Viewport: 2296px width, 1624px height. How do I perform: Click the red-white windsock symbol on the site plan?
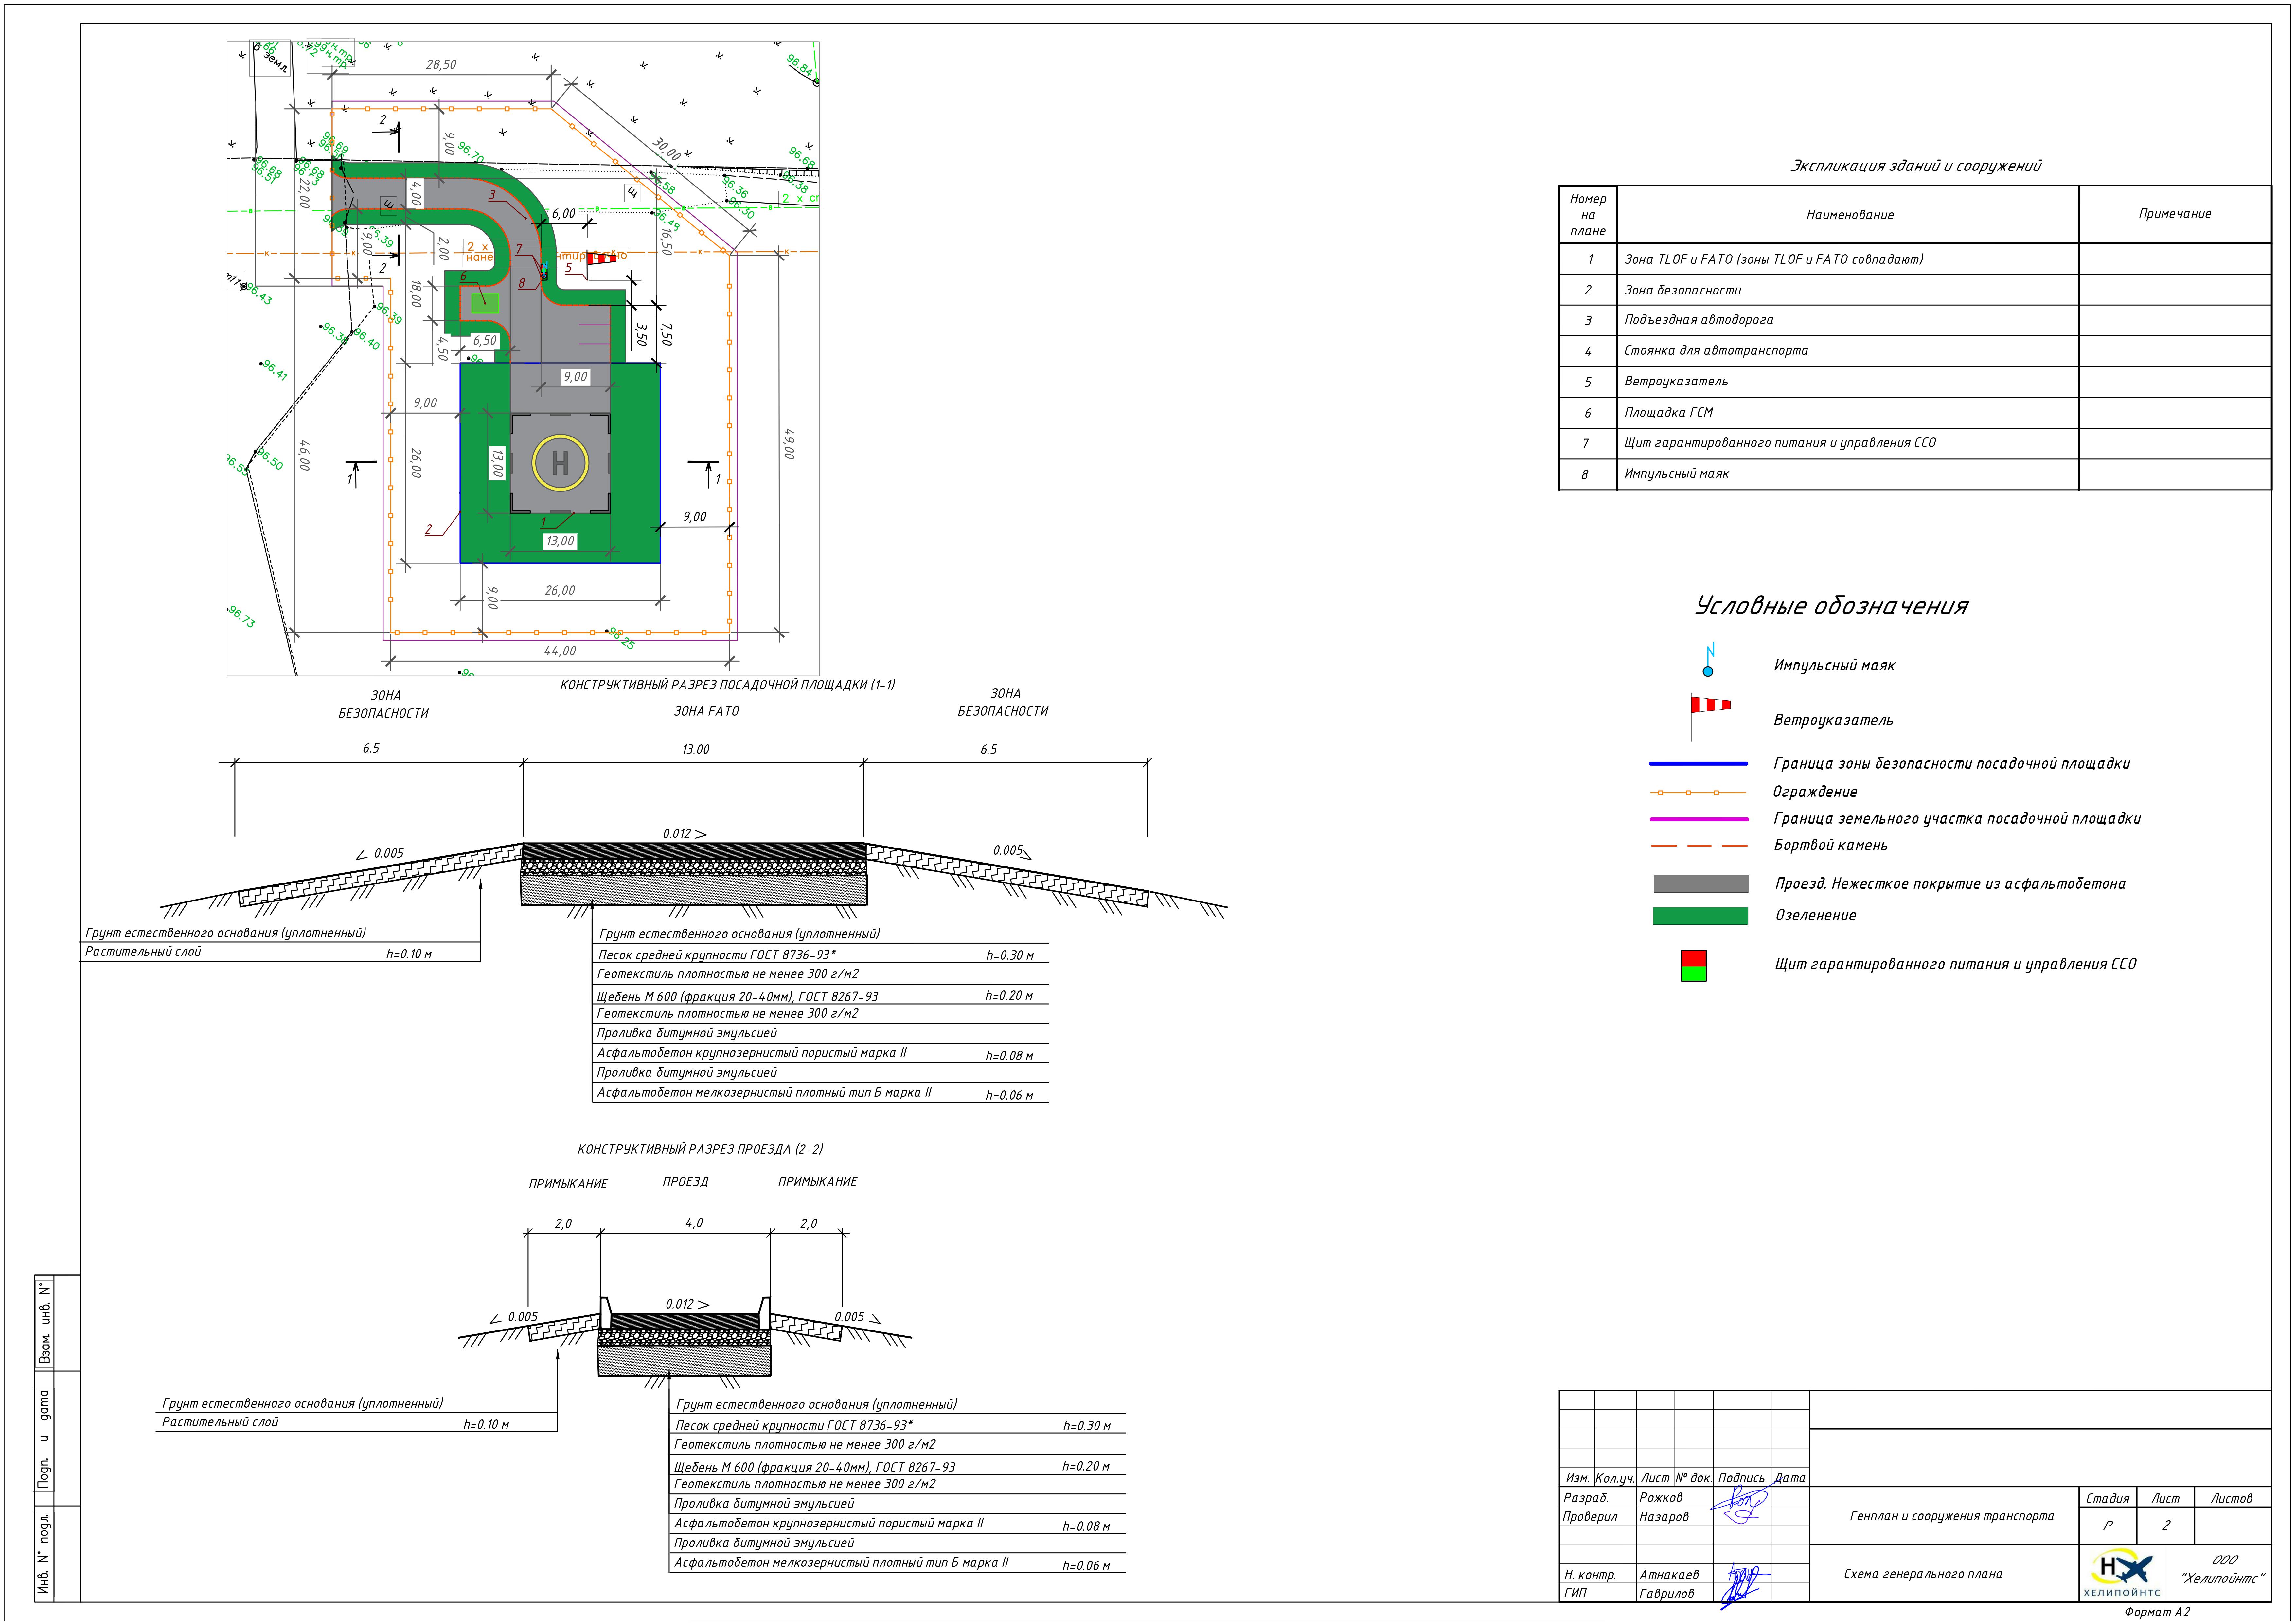[602, 258]
